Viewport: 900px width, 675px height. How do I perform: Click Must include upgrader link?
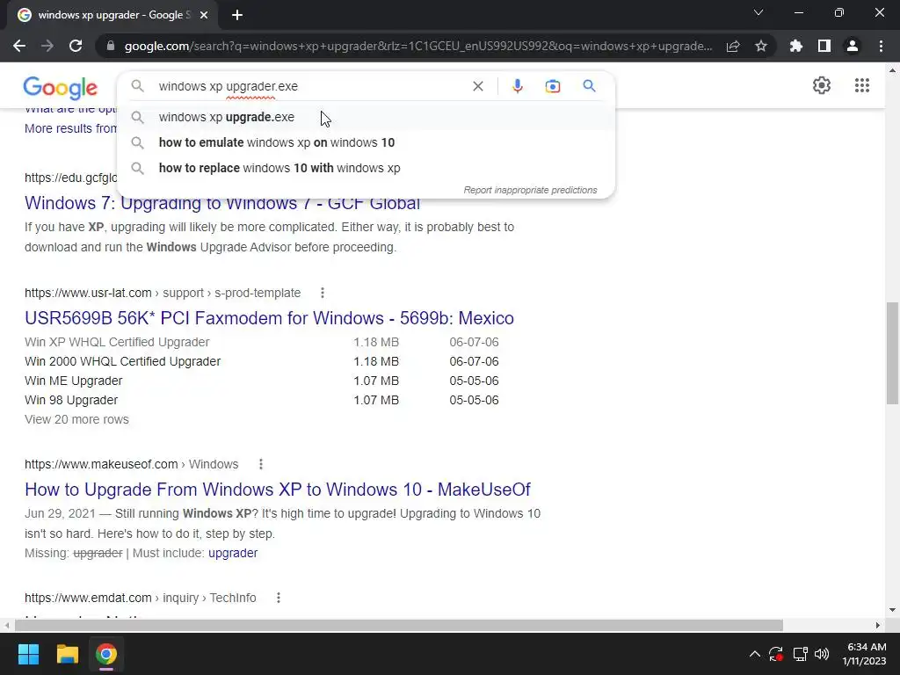(233, 554)
